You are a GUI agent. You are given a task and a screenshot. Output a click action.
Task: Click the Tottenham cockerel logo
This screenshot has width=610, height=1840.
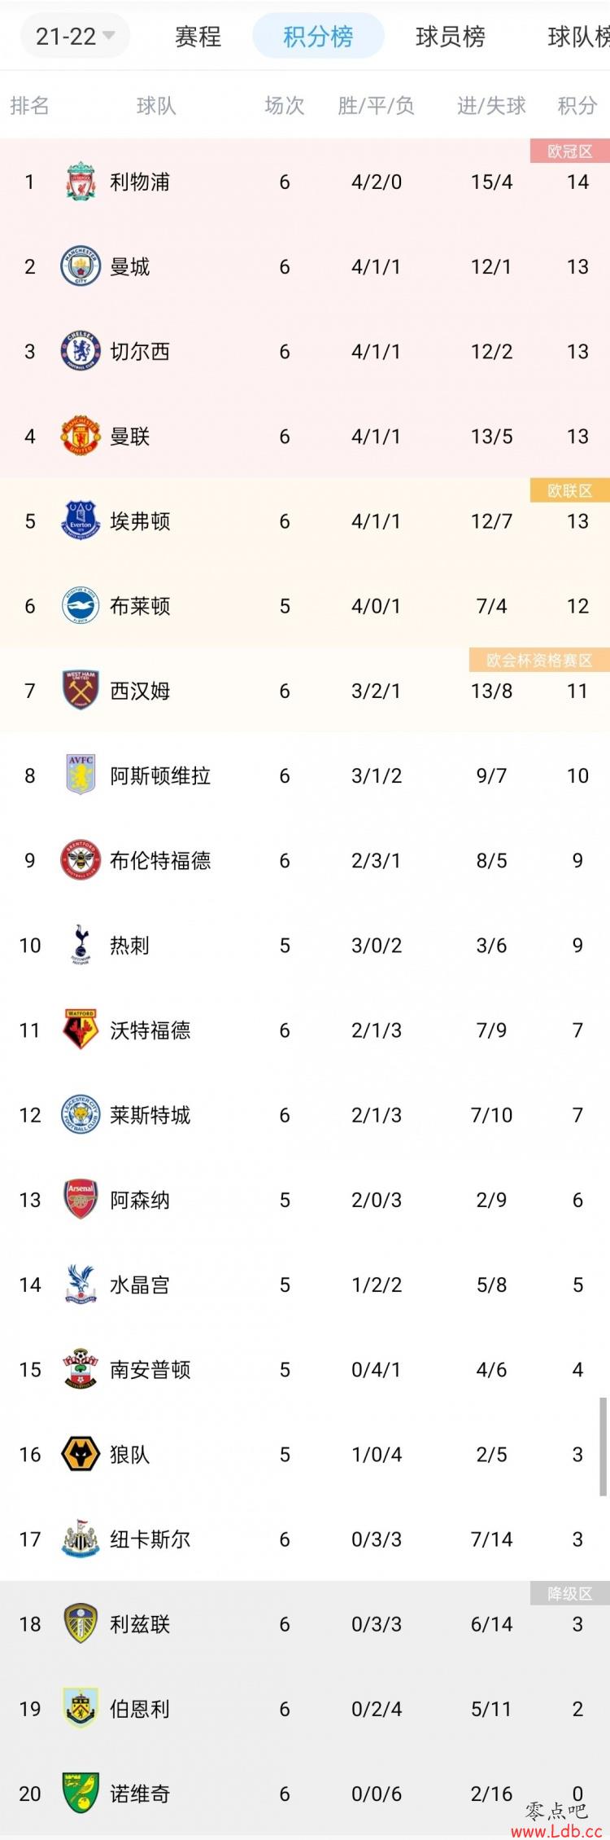[x=81, y=945]
